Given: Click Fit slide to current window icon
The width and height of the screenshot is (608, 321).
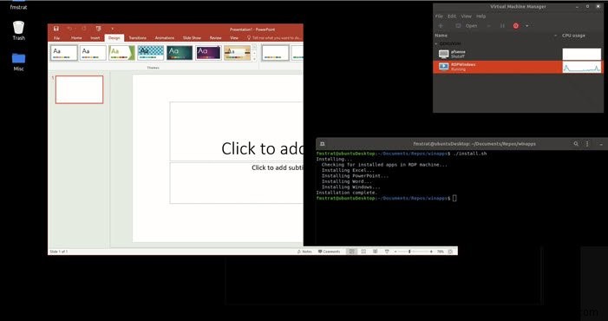Looking at the screenshot, I should click(x=450, y=252).
